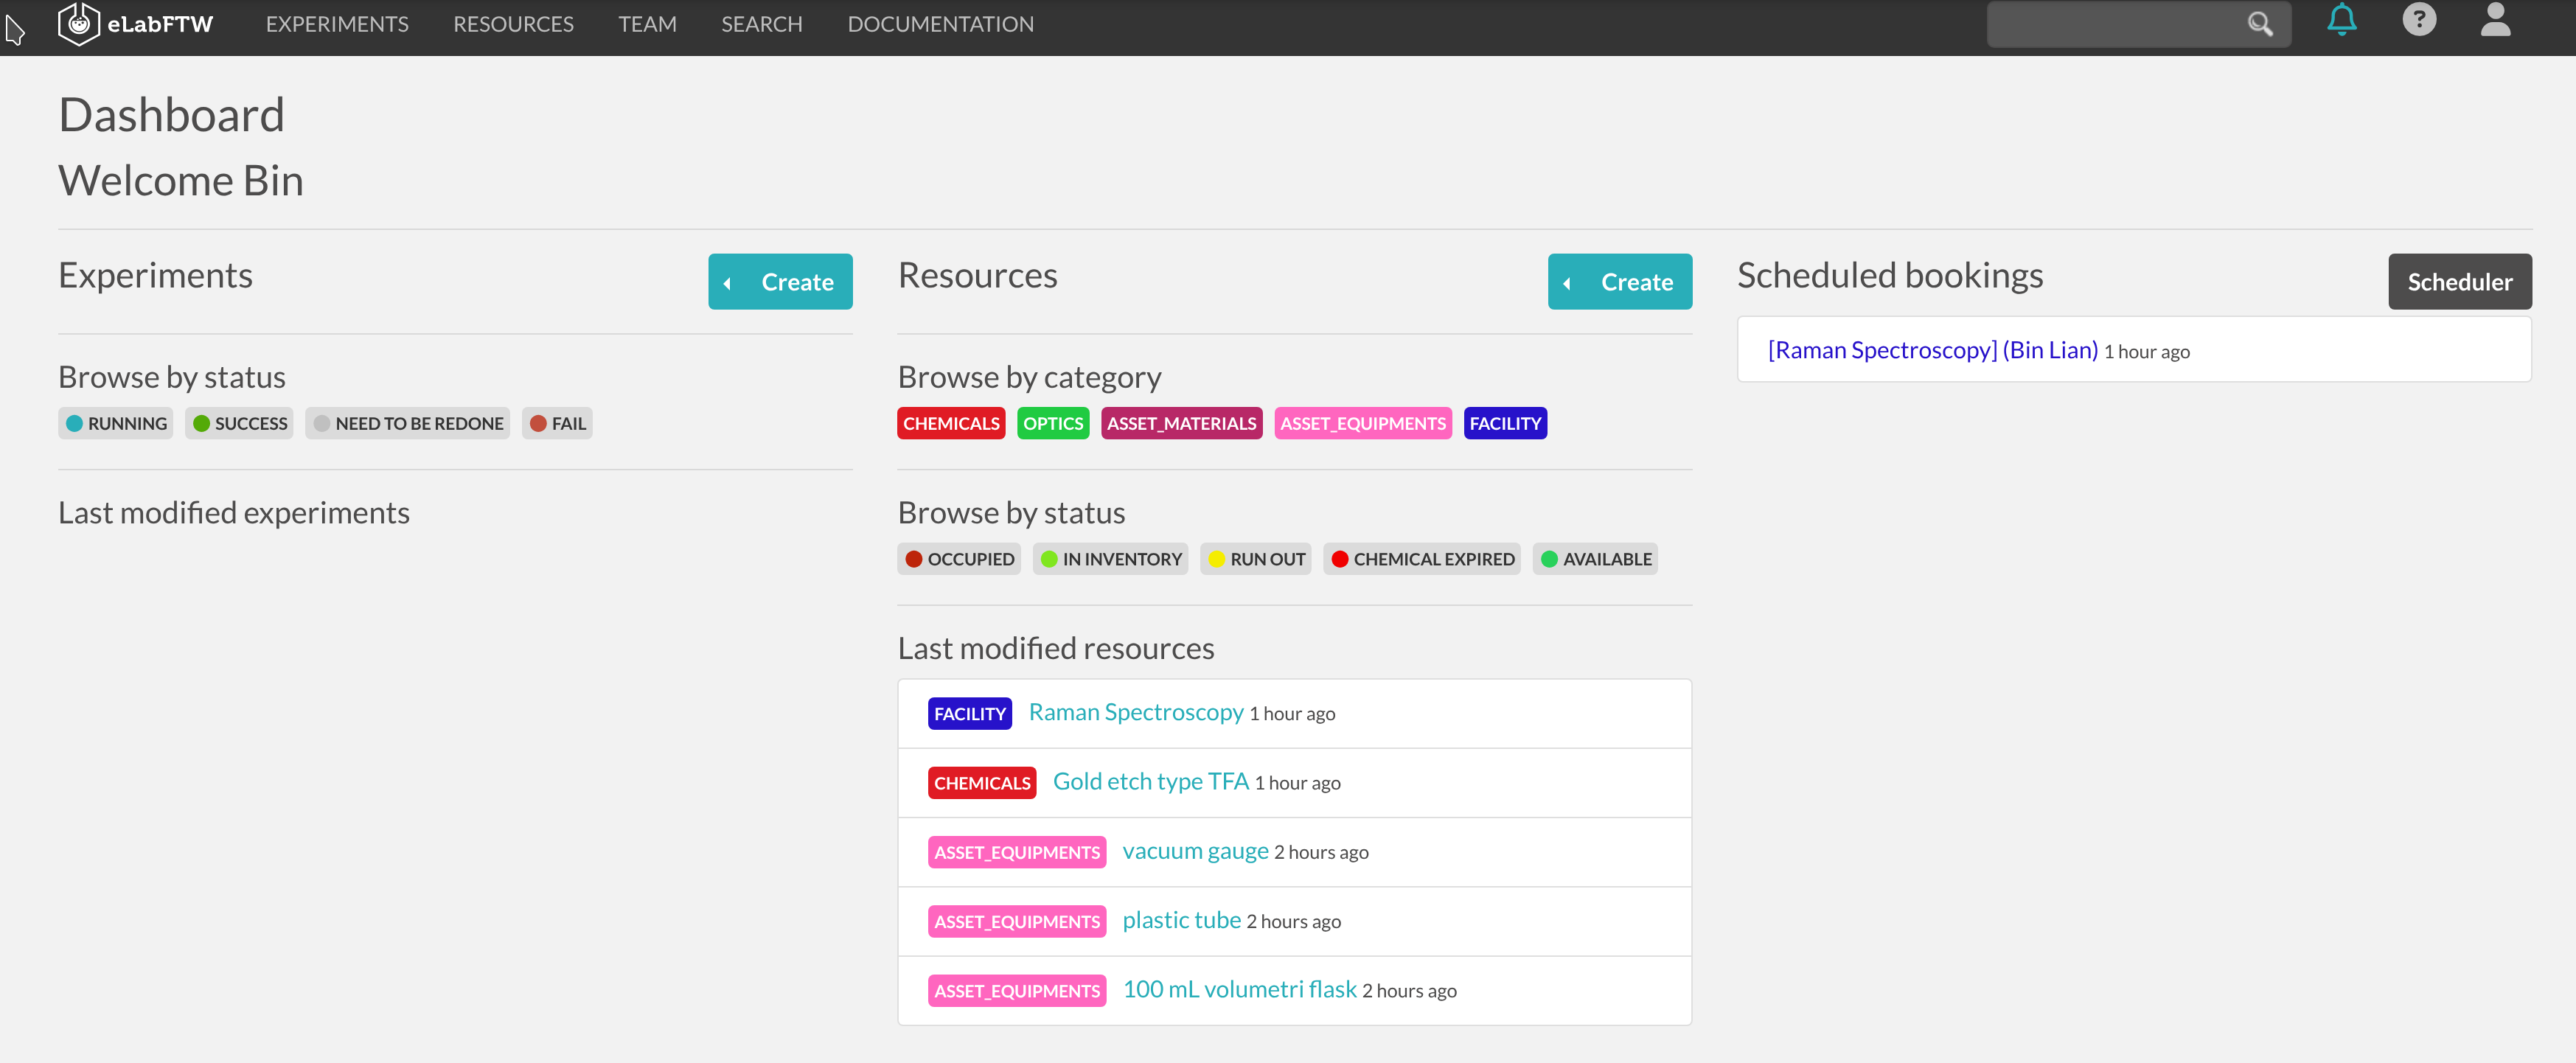Viewport: 2576px width, 1063px height.
Task: Open the SEARCH page
Action: click(x=761, y=23)
